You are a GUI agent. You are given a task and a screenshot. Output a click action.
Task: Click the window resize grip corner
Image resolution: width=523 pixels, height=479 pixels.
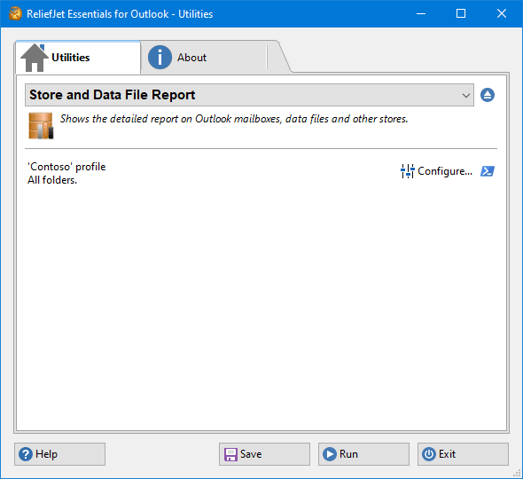518,474
